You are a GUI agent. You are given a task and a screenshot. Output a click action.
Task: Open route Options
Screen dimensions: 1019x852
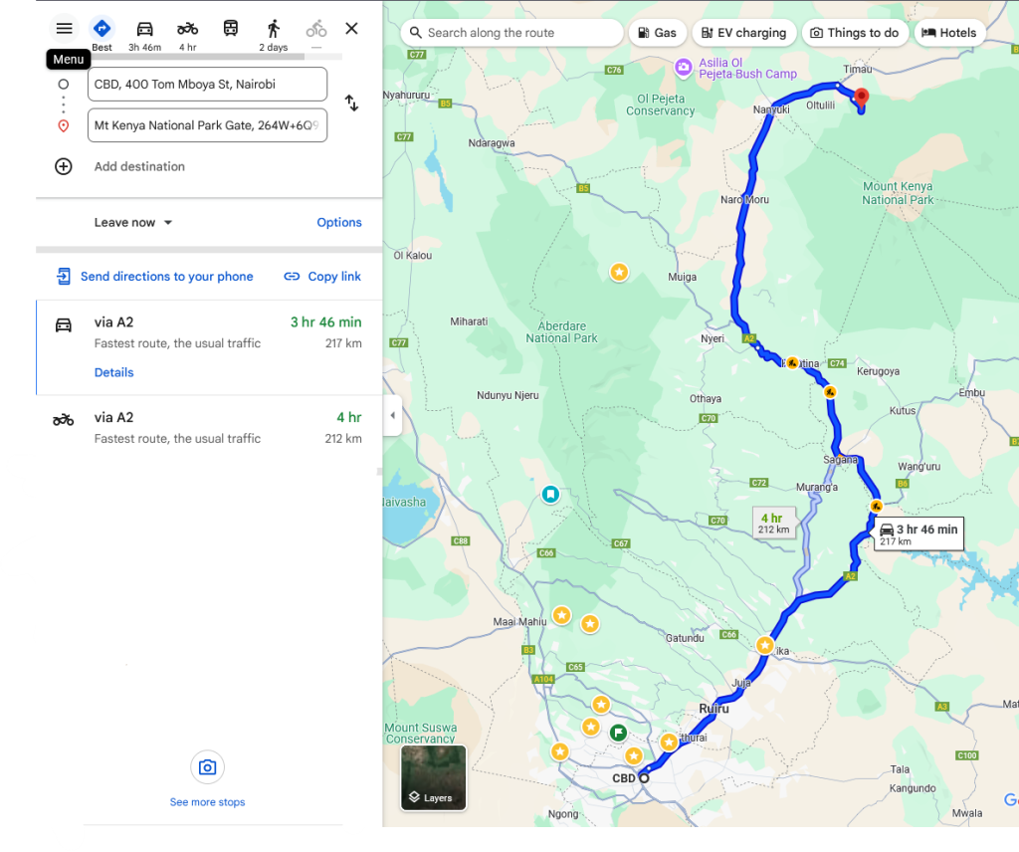coord(338,223)
